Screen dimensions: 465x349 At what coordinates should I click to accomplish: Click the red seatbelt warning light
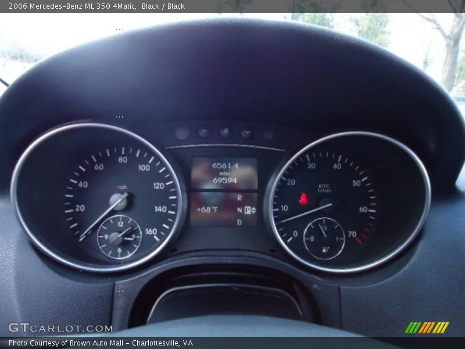tap(303, 199)
